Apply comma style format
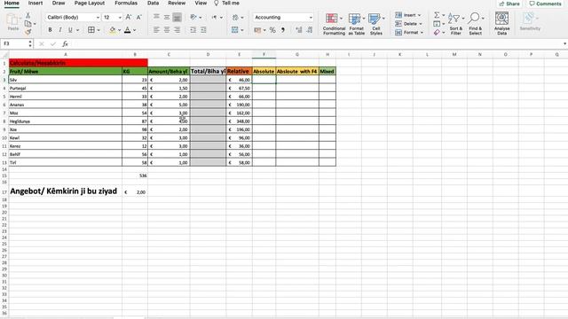 [283, 30]
